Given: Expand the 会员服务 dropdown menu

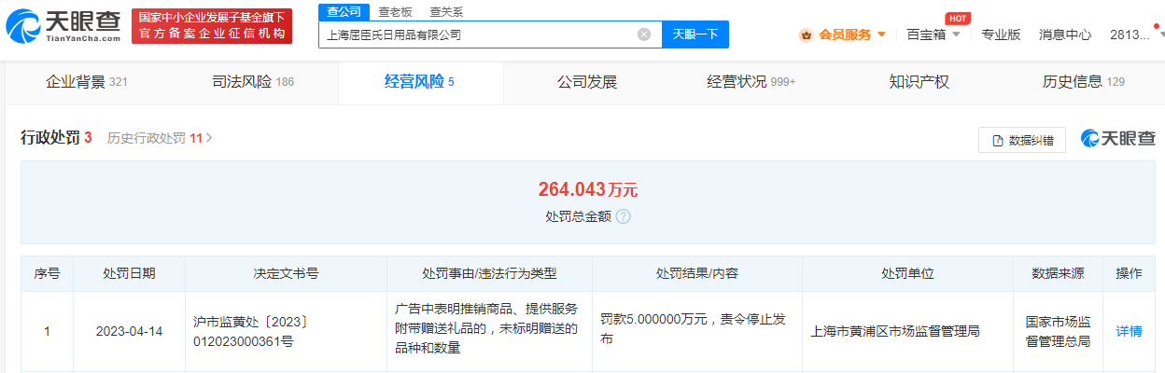Looking at the screenshot, I should click(x=880, y=35).
